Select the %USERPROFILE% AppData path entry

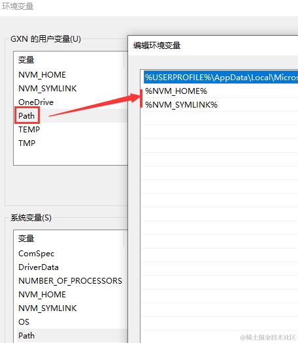(221, 77)
